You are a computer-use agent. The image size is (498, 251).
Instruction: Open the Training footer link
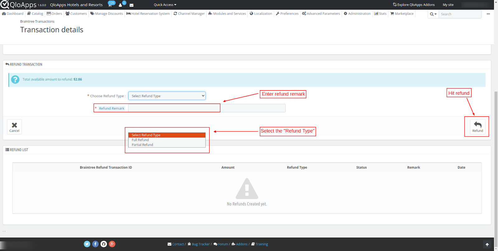(260, 244)
